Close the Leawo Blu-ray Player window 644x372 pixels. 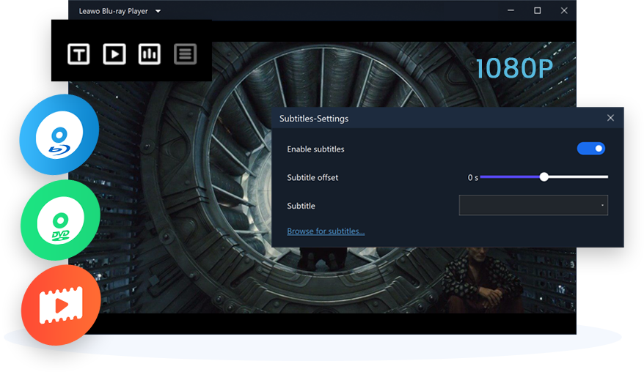tap(563, 10)
